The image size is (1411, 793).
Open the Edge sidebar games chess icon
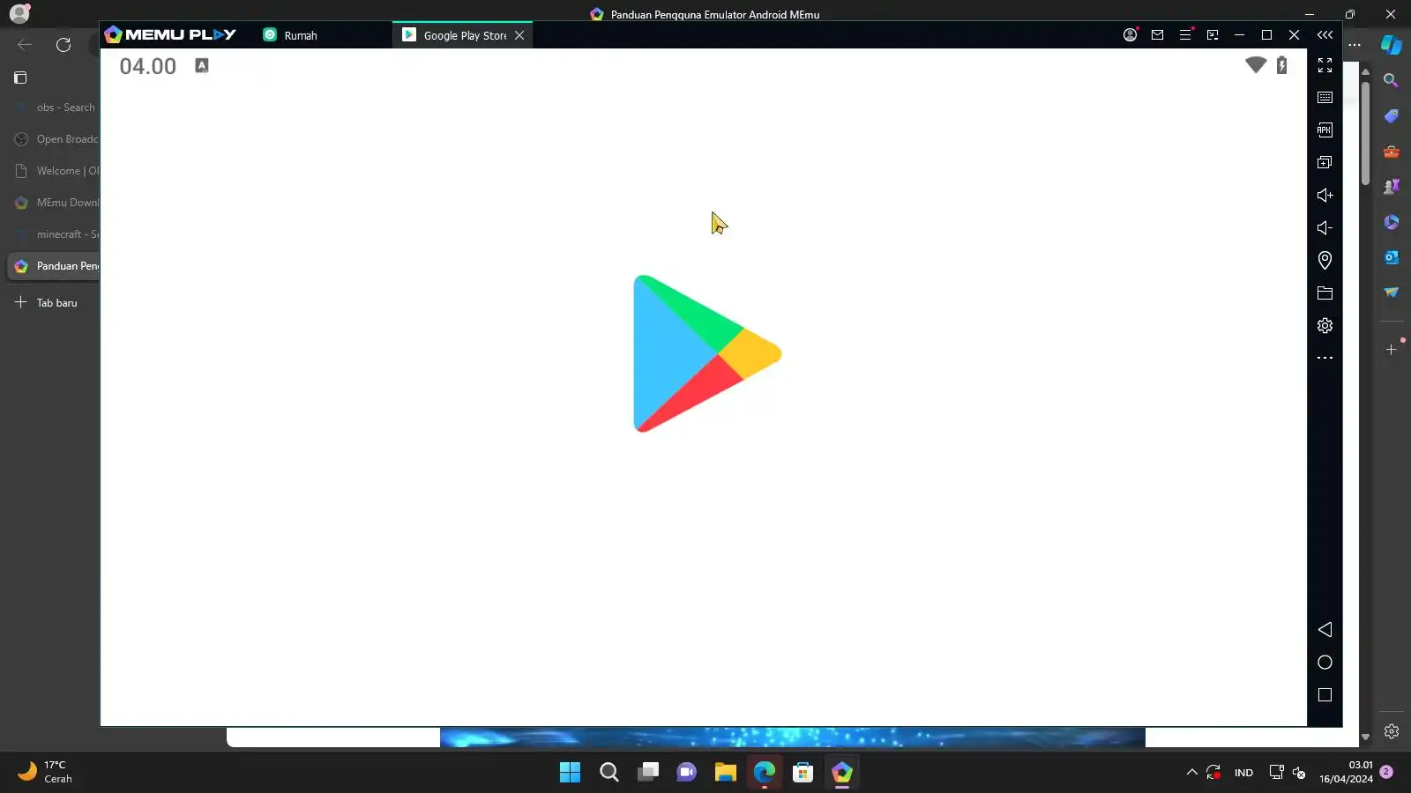(1391, 187)
